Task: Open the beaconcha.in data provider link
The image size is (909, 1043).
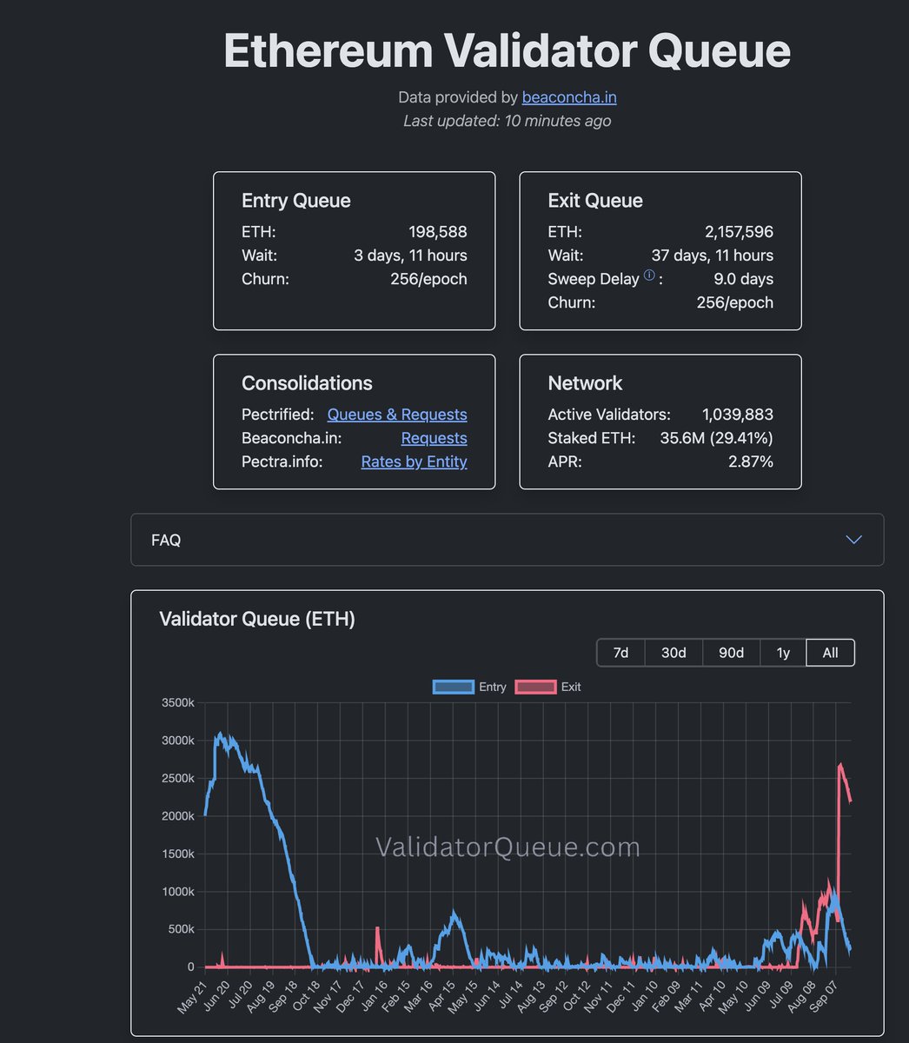Action: (x=569, y=97)
